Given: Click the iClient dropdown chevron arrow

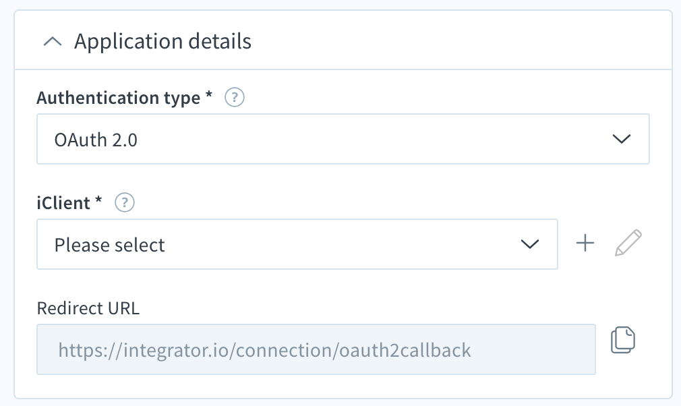Looking at the screenshot, I should pyautogui.click(x=530, y=244).
